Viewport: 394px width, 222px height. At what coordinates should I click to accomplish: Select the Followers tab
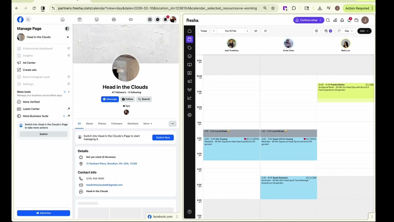coord(117,124)
